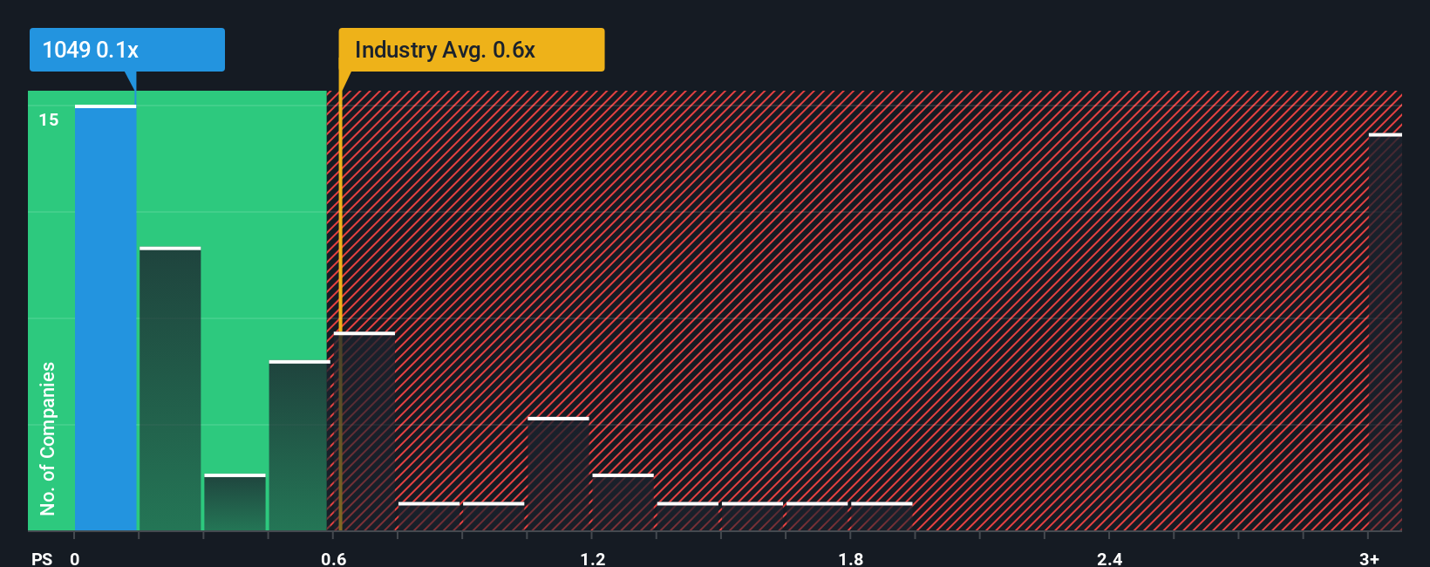Image resolution: width=1430 pixels, height=567 pixels.
Task: Click the short bar just left of 1.8
Action: tap(817, 516)
